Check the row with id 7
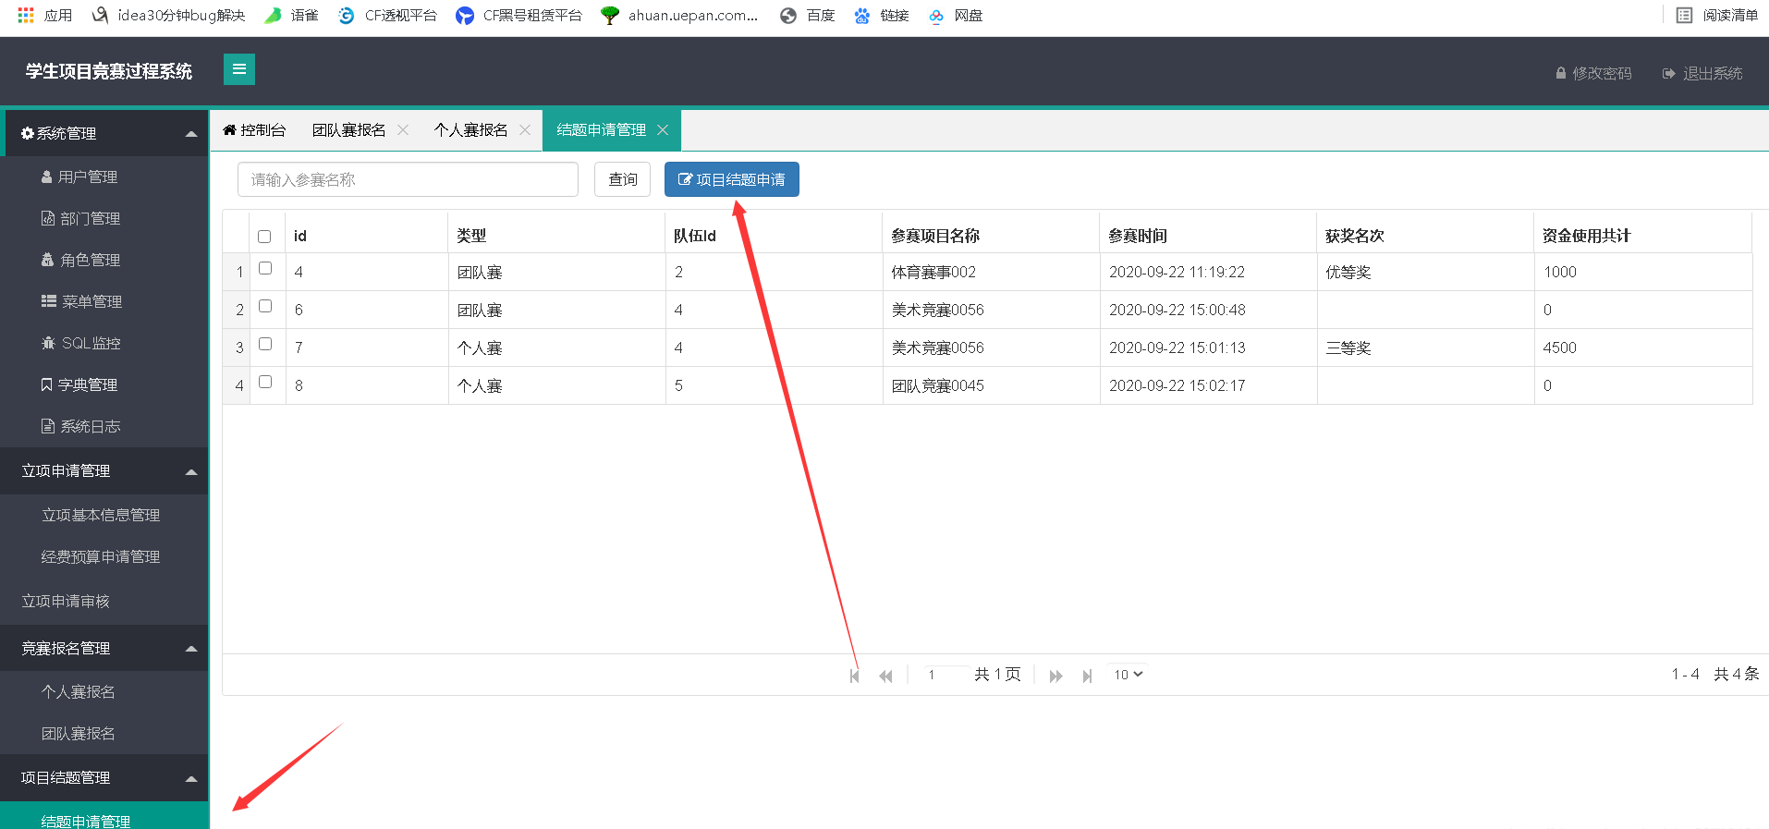This screenshot has height=829, width=1769. pyautogui.click(x=265, y=344)
